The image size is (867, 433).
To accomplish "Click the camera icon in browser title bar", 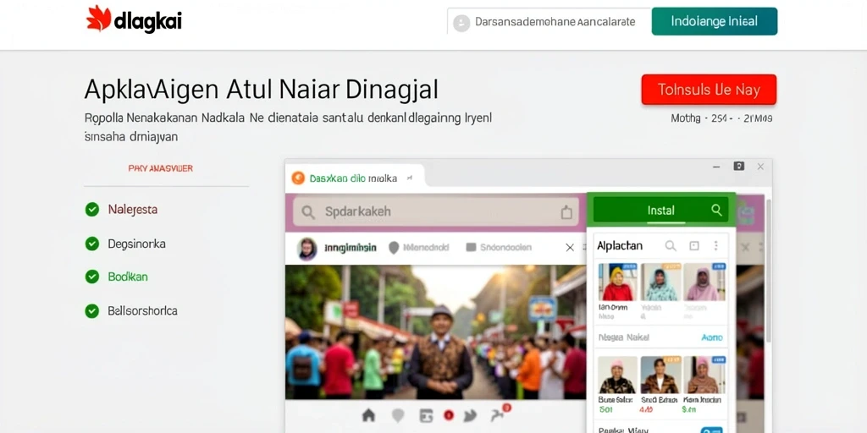I will click(738, 167).
